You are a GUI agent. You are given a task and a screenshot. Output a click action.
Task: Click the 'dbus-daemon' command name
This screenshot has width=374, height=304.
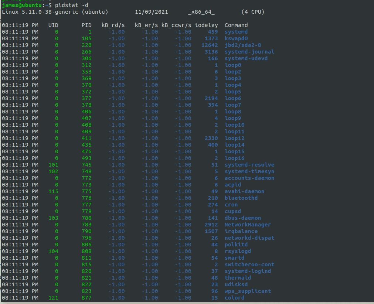(x=243, y=218)
